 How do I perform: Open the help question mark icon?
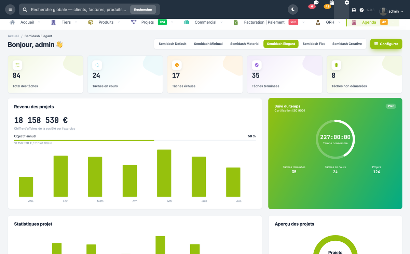pos(361,10)
